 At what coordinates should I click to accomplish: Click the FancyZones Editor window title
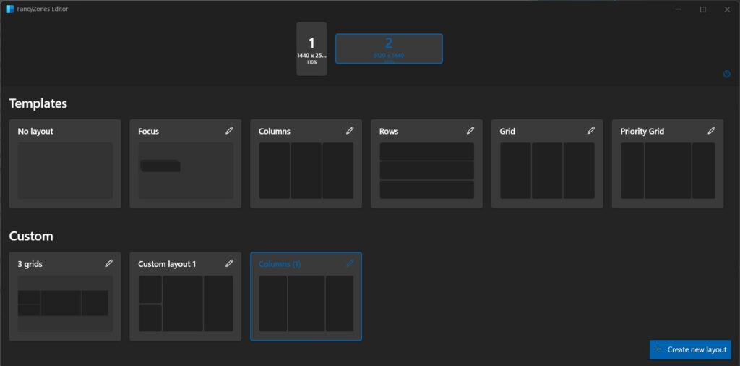(43, 9)
